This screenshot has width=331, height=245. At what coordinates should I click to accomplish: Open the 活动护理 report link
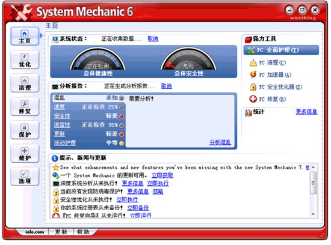(x=64, y=143)
